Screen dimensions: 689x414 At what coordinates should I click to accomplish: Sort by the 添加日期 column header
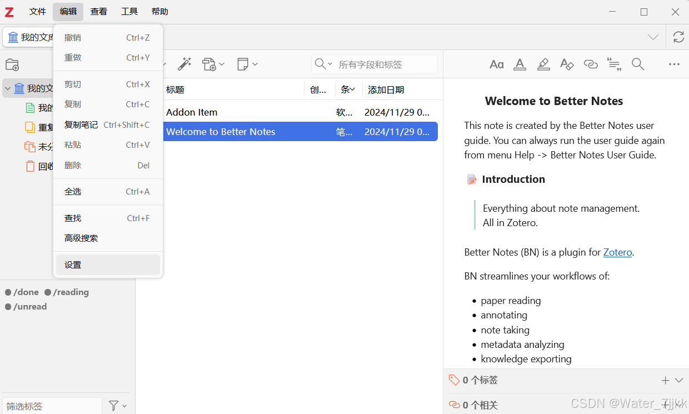click(402, 89)
